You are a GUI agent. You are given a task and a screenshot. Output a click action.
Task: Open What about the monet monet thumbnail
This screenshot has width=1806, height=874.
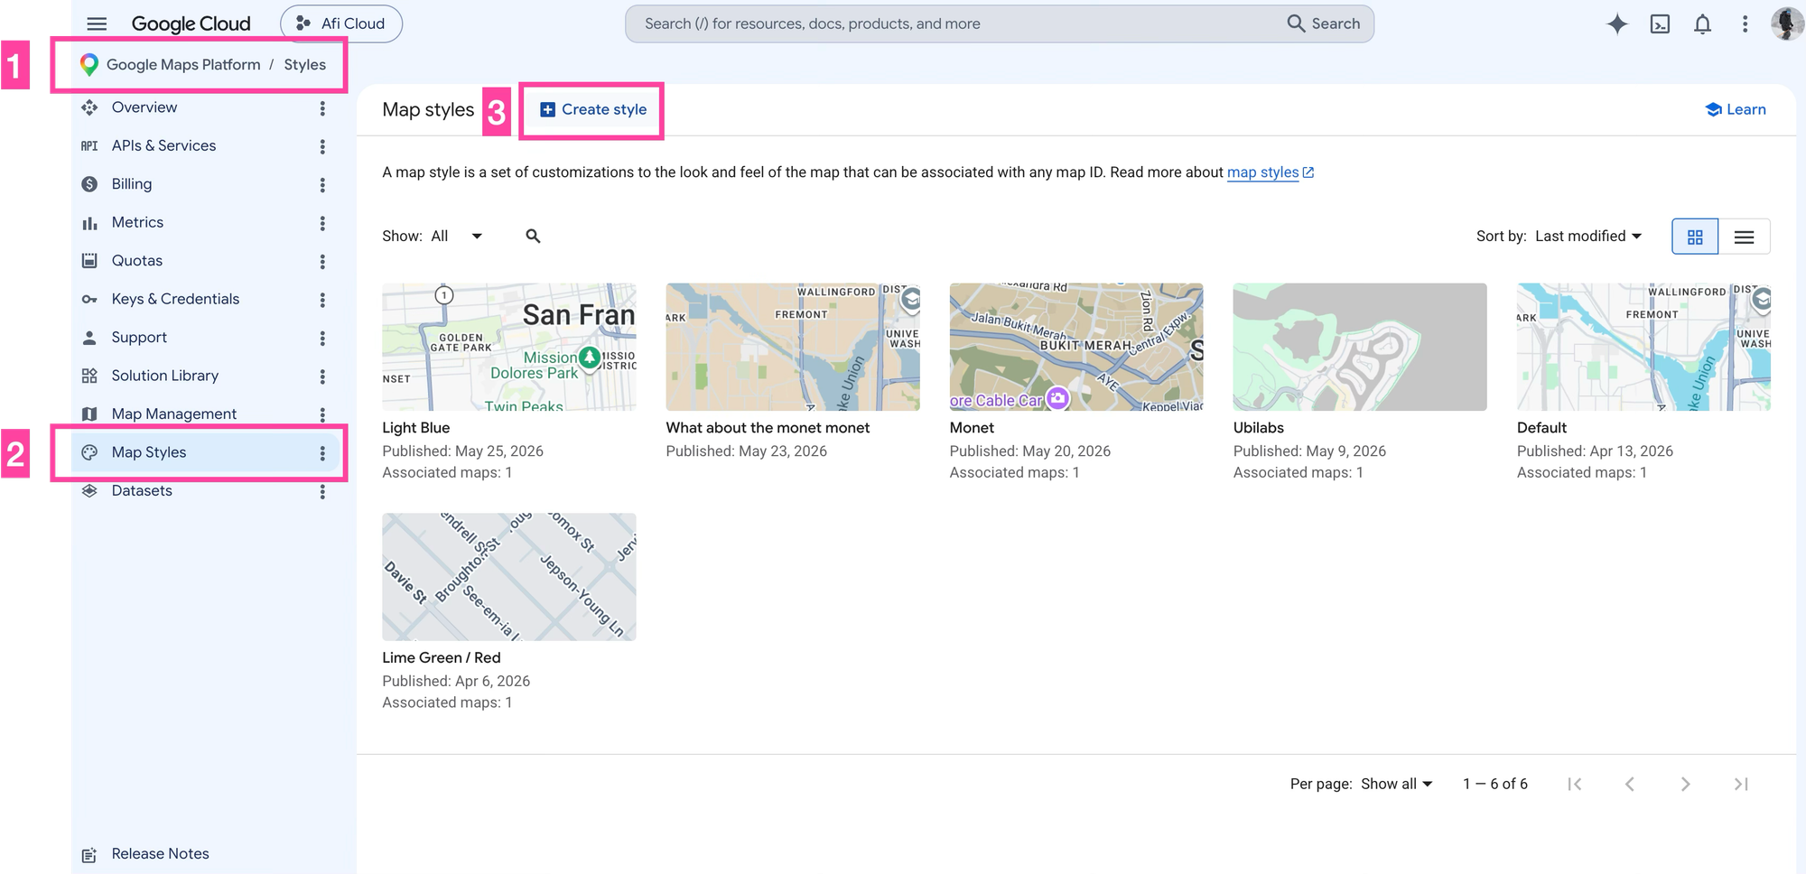[x=792, y=347]
